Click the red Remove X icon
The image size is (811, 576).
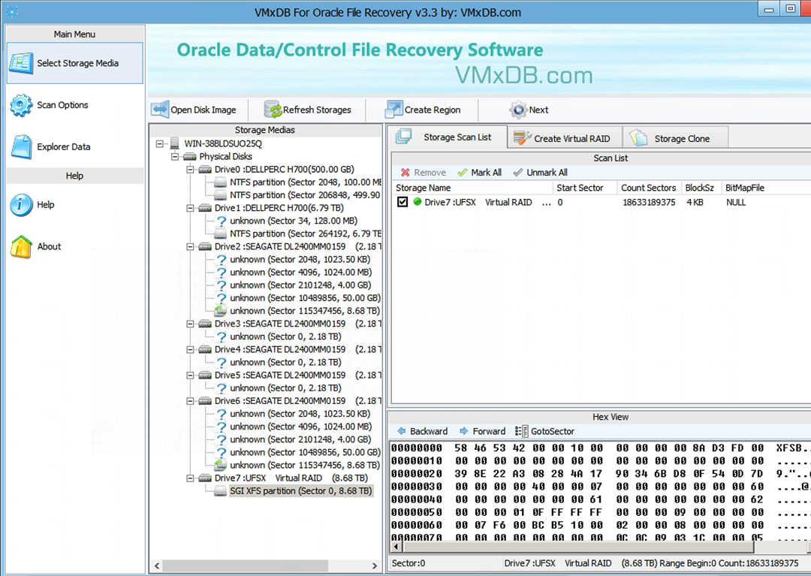405,173
